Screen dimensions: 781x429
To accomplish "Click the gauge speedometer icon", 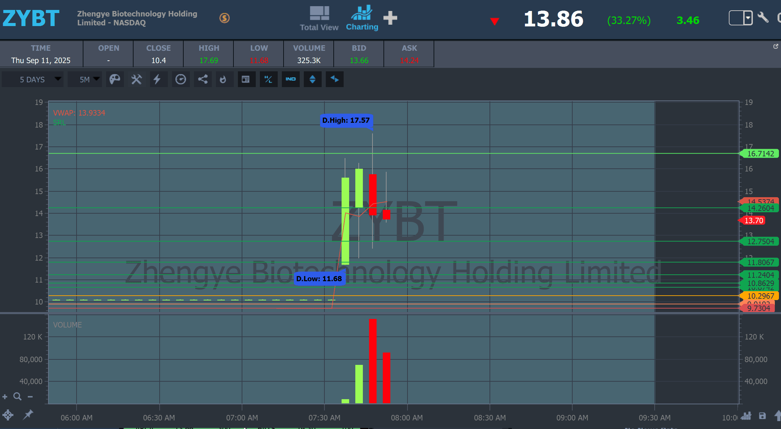I will pyautogui.click(x=181, y=80).
